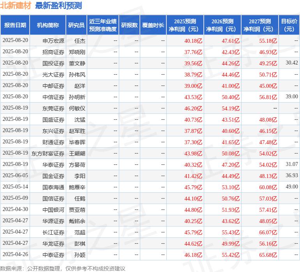
Task: Click the 60.08亿 forecast value
Action: pyautogui.click(x=268, y=187)
